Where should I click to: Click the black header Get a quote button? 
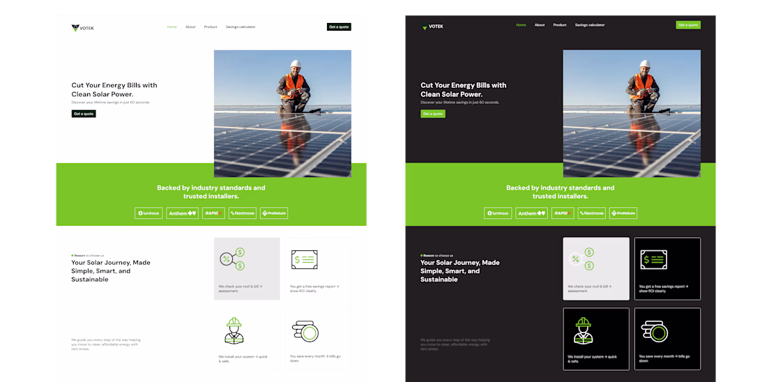[339, 27]
